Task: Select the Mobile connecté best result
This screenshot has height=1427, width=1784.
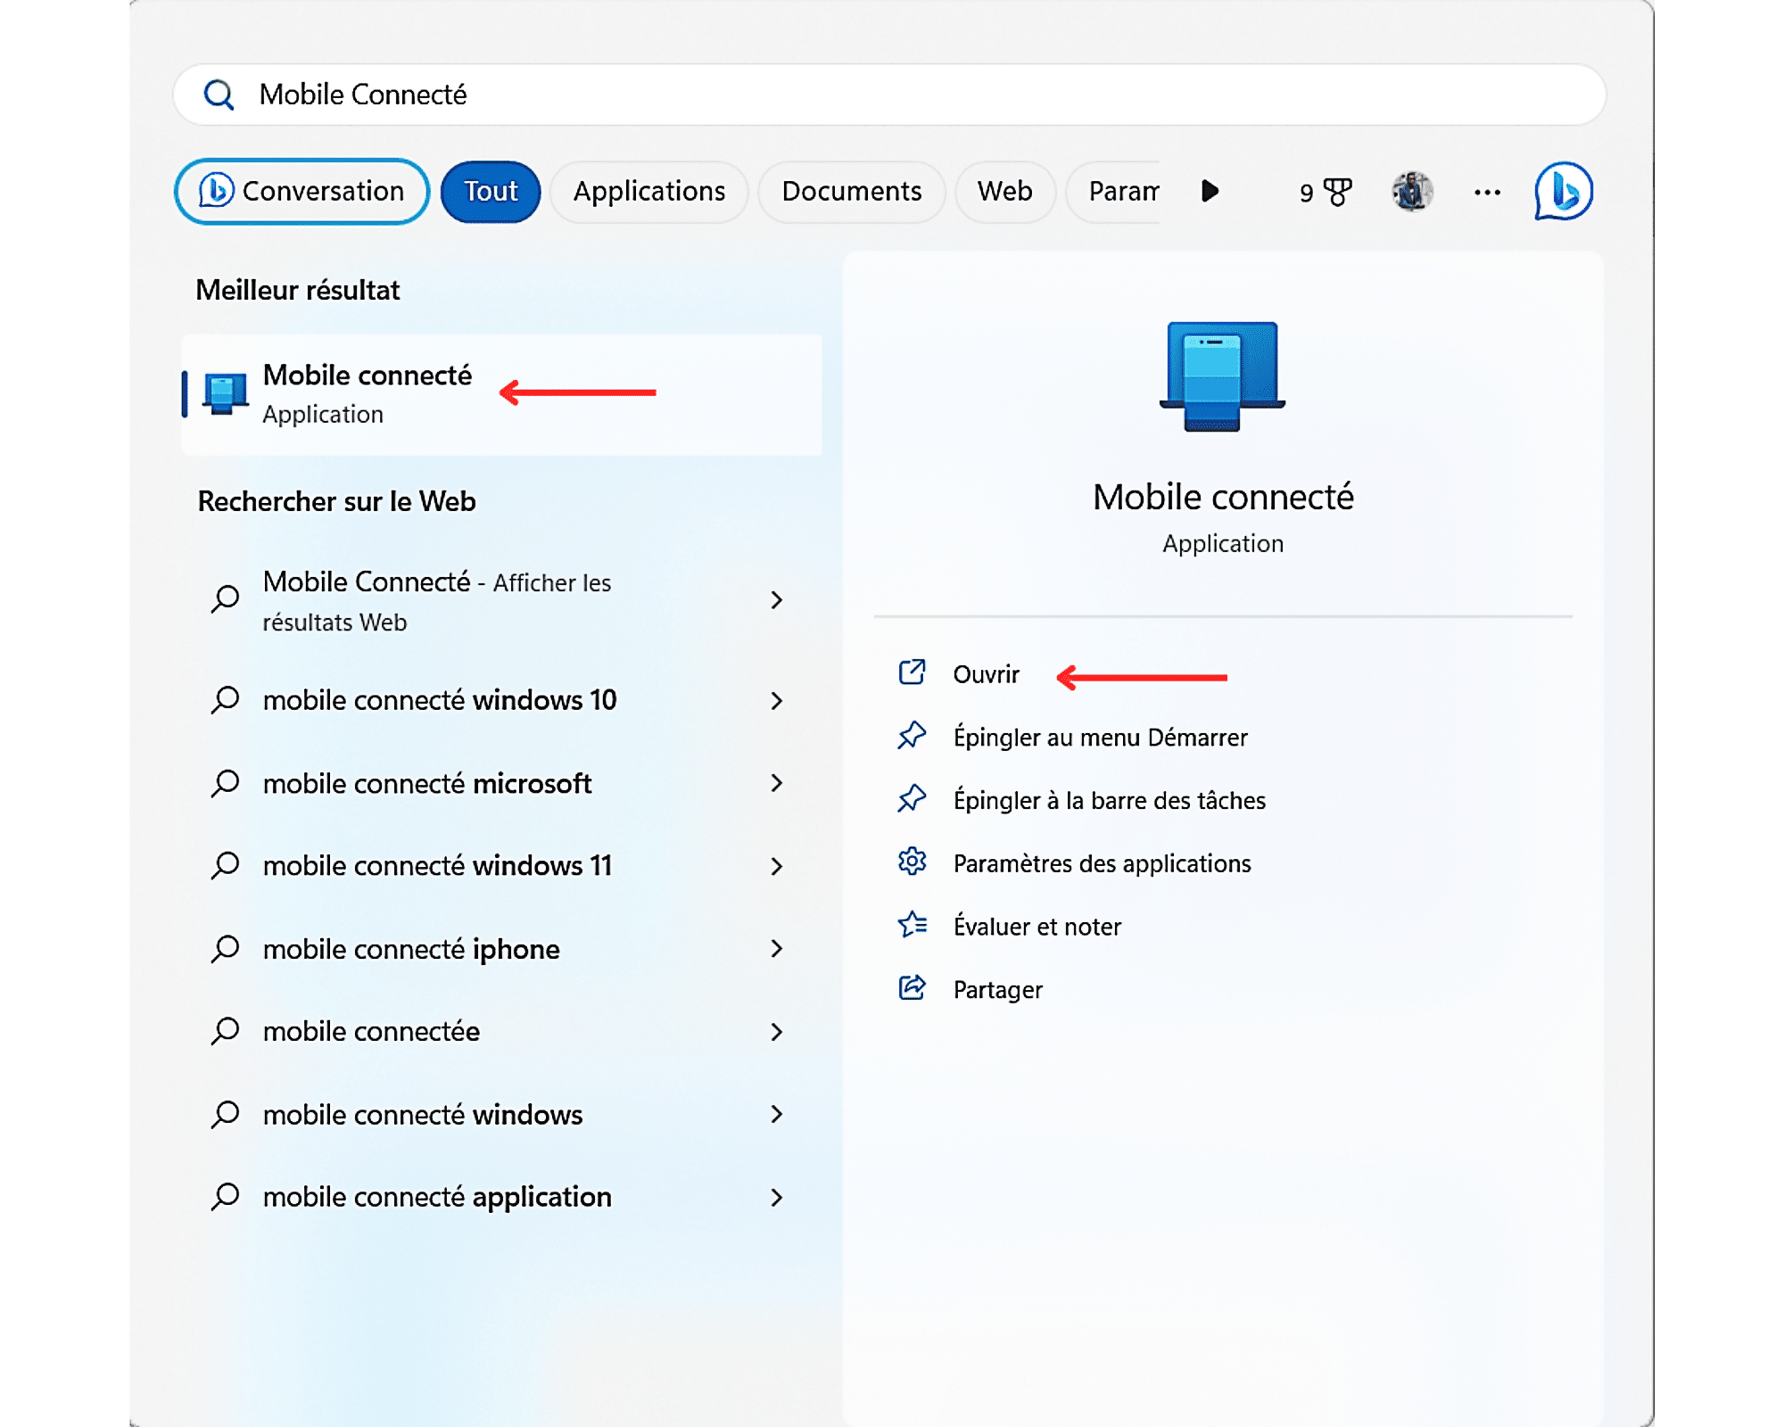Action: 502,394
